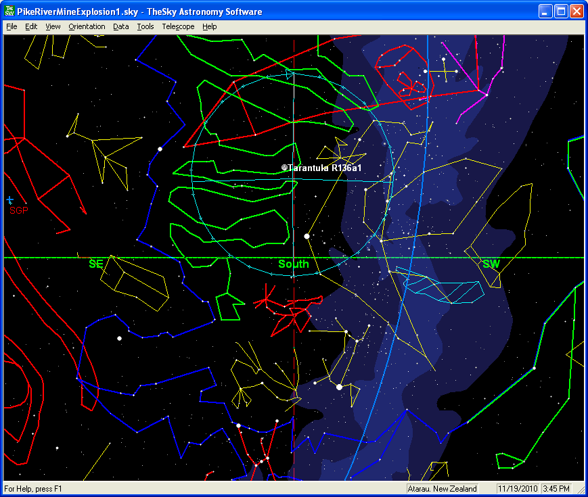Open the Help menu
588x497 pixels.
pos(210,26)
